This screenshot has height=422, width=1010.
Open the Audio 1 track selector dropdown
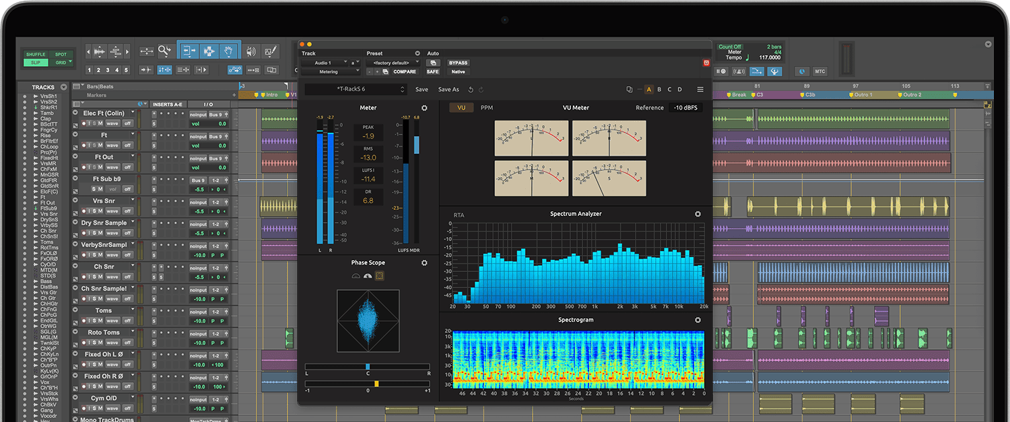click(x=325, y=63)
